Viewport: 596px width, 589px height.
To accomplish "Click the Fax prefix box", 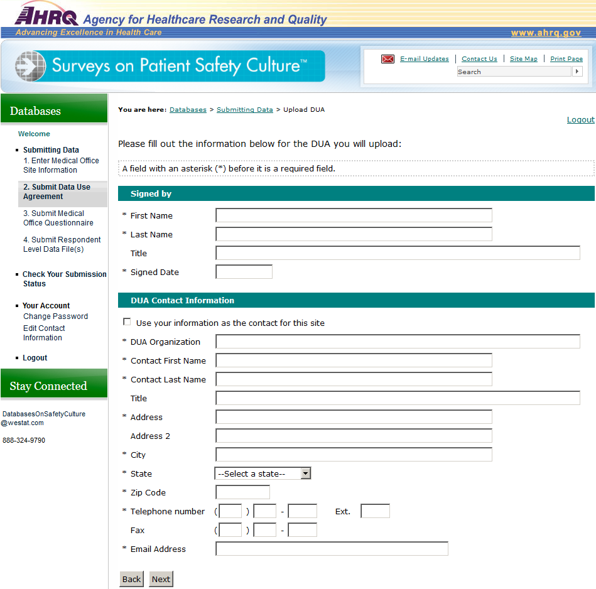I will 264,530.
